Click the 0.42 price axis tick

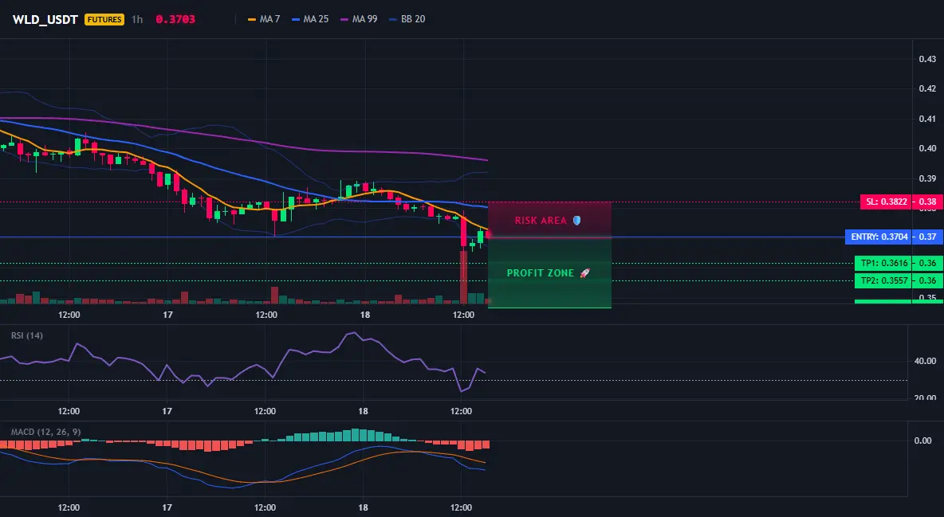[927, 88]
